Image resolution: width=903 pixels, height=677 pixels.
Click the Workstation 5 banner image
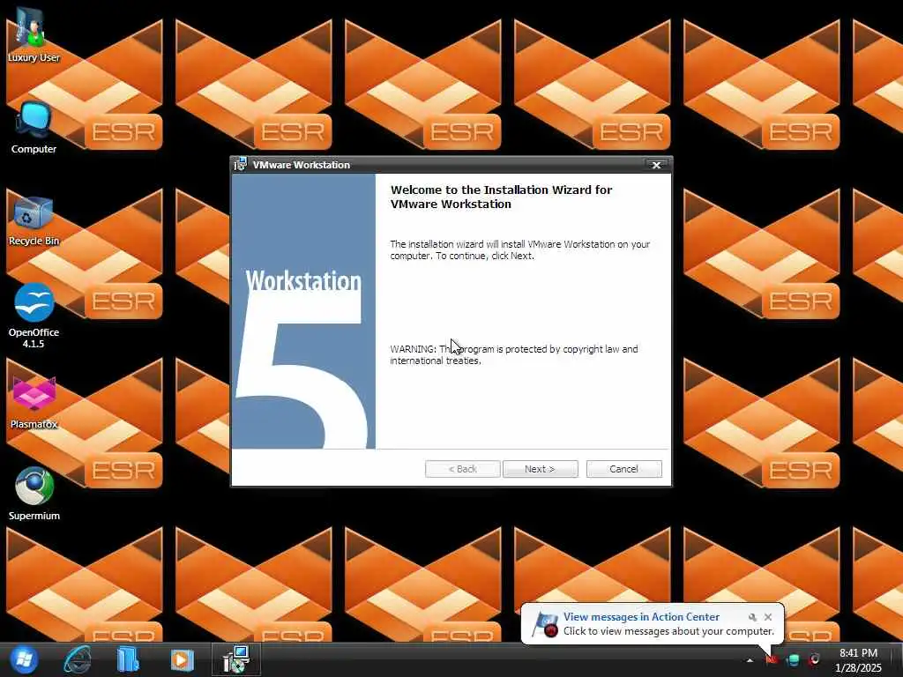click(303, 311)
